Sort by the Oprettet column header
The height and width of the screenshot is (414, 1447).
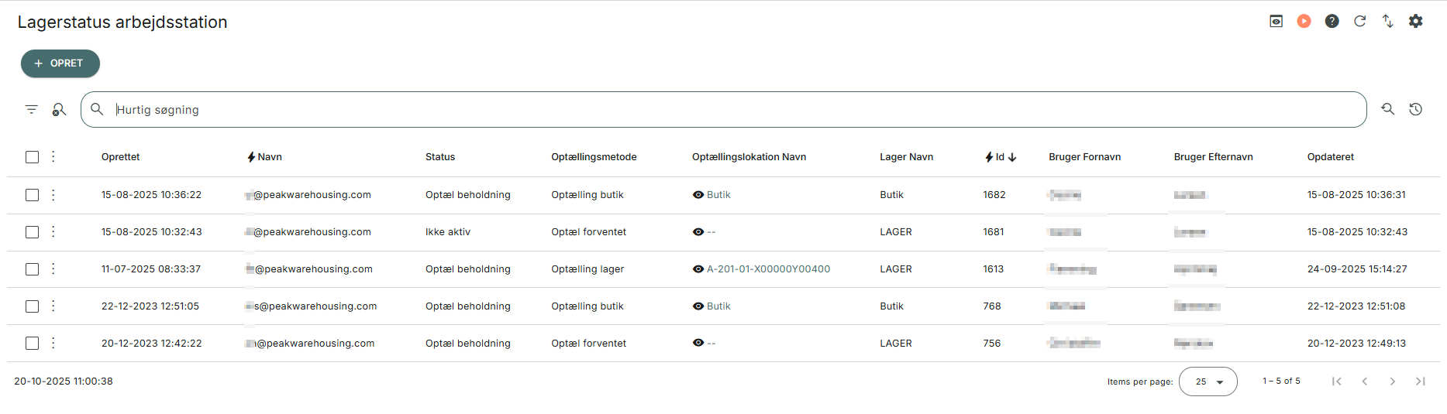coord(120,157)
